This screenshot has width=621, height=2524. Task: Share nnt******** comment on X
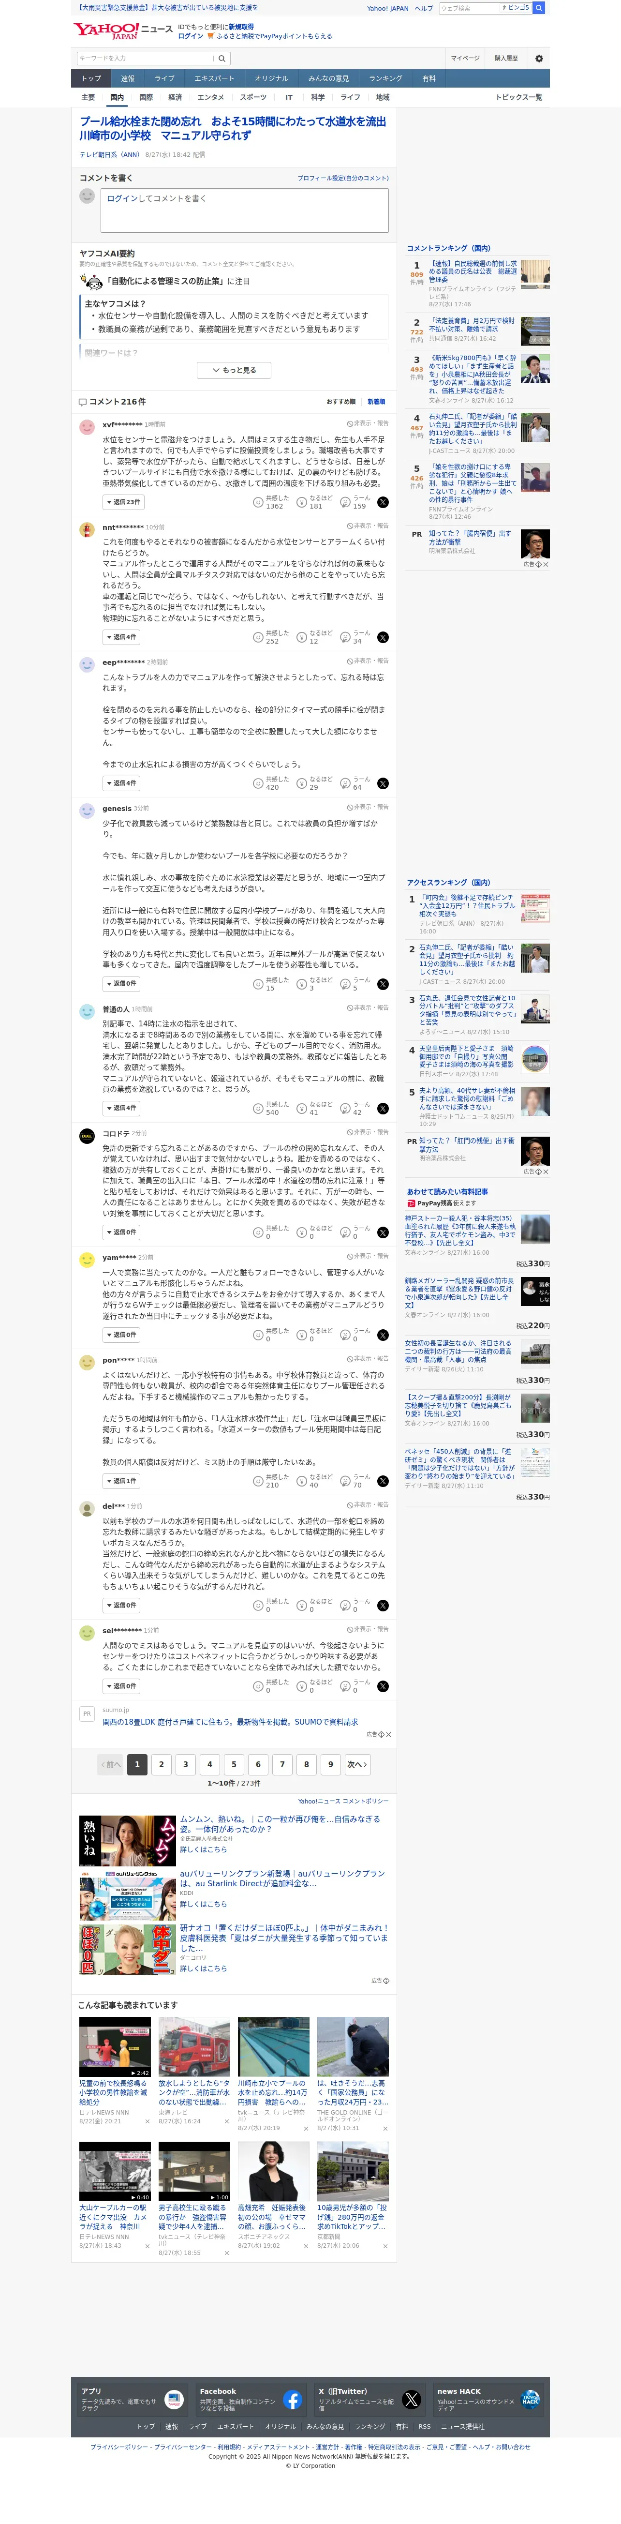click(x=383, y=638)
